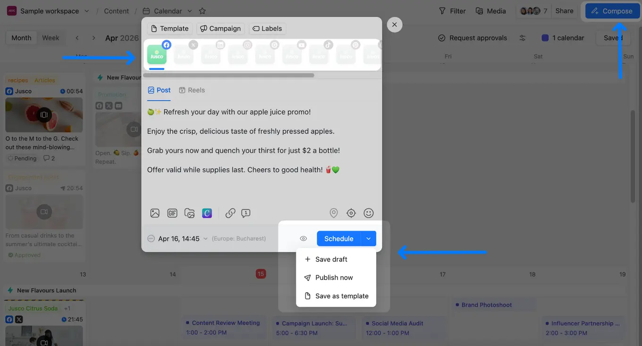Toggle the post preview eye icon
This screenshot has height=346, width=642.
(304, 239)
